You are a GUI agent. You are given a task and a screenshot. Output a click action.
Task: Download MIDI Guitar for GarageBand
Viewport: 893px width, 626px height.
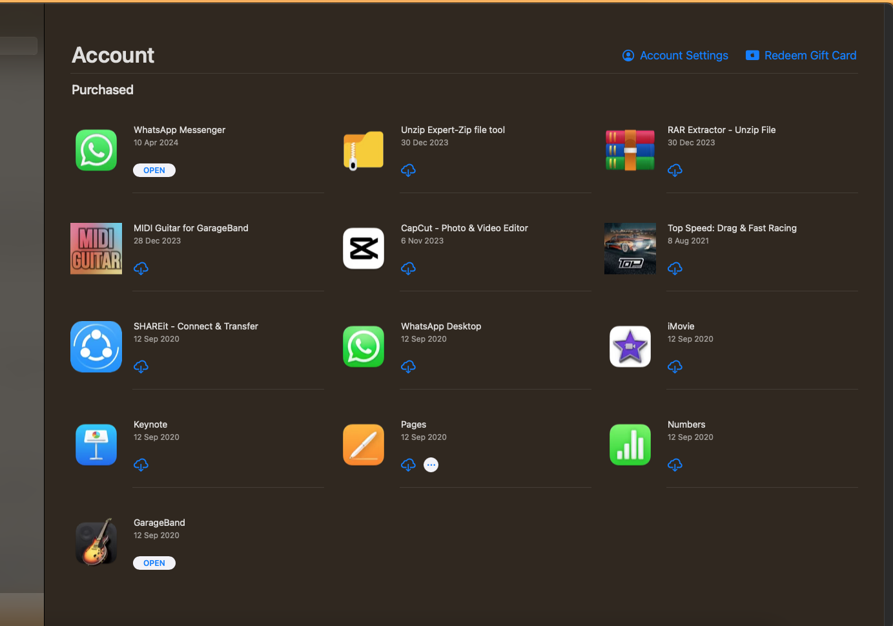(141, 269)
